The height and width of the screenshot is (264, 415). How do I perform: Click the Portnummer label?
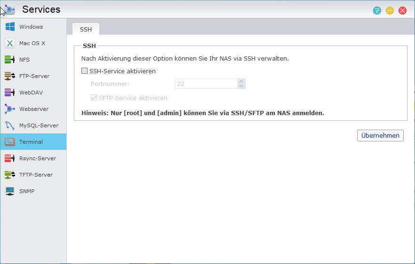coord(110,84)
